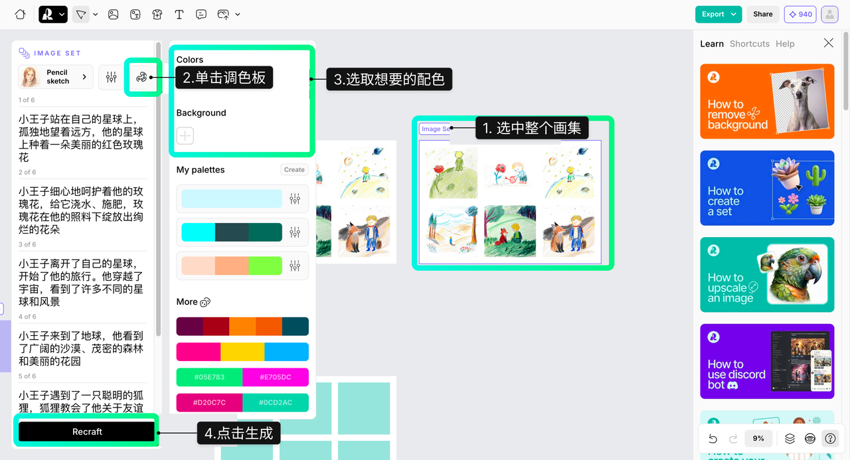This screenshot has height=460, width=850.
Task: Edit the cyan teal palette settings
Action: pyautogui.click(x=295, y=232)
